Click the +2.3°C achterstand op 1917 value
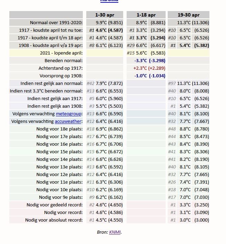The image size is (226, 244). pos(140,68)
